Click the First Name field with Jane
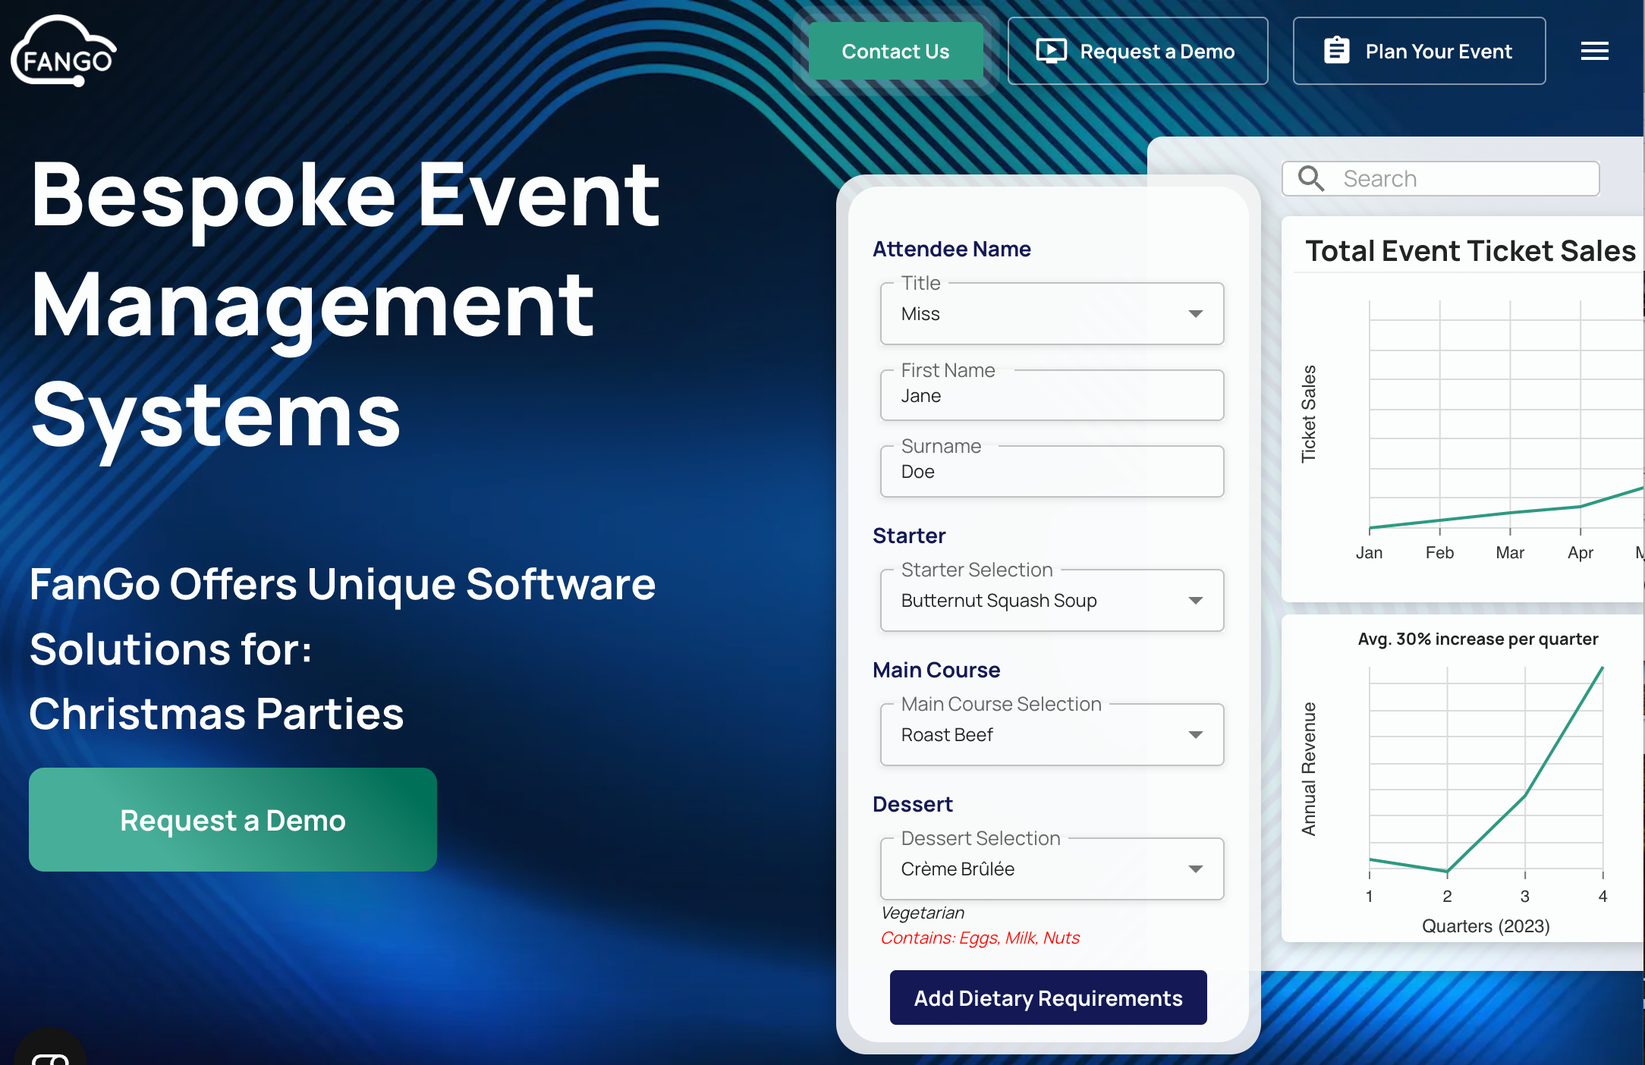1645x1065 pixels. (x=1052, y=395)
